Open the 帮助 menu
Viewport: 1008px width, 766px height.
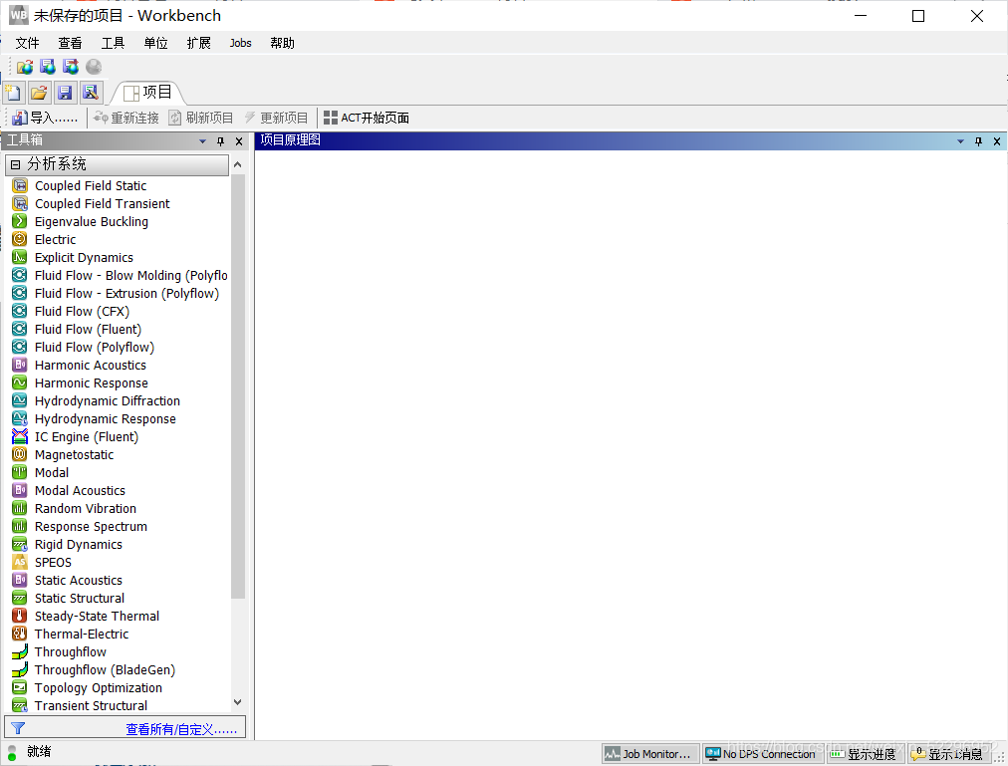[282, 43]
